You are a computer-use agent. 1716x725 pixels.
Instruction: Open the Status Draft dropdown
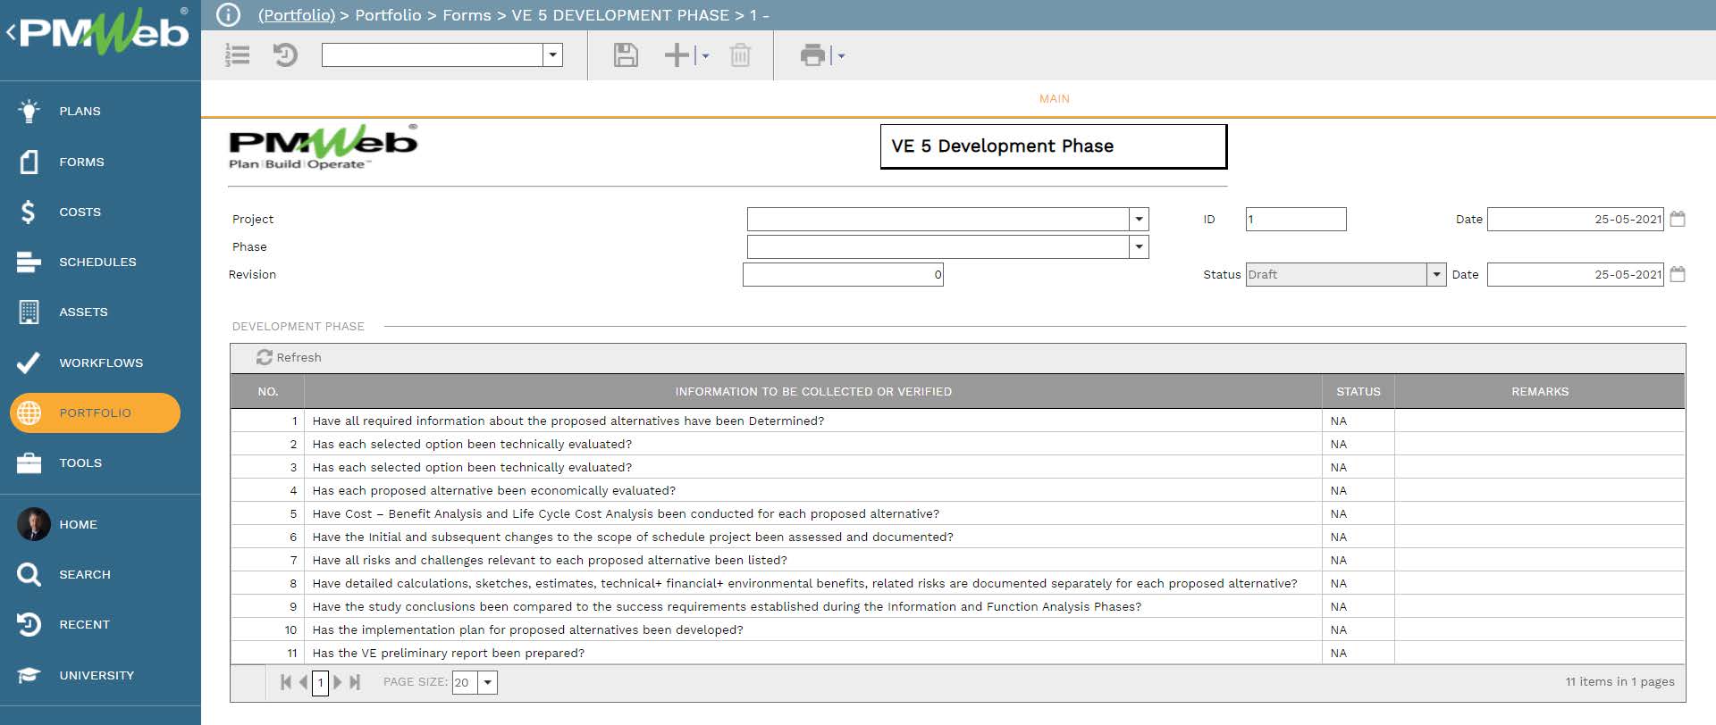(x=1436, y=274)
